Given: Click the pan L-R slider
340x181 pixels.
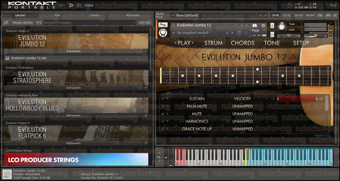Looking at the screenshot, I should pyautogui.click(x=289, y=36).
